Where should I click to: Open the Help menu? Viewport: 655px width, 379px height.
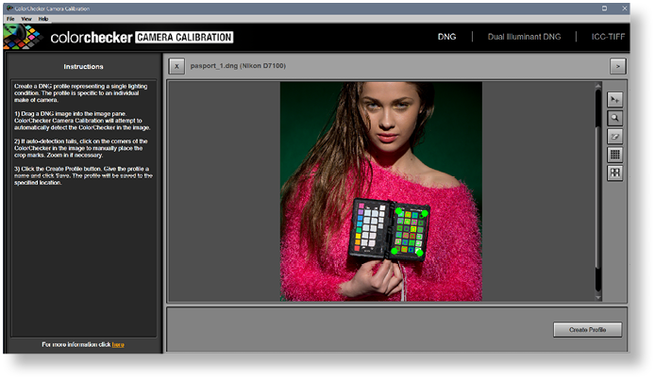coord(43,19)
